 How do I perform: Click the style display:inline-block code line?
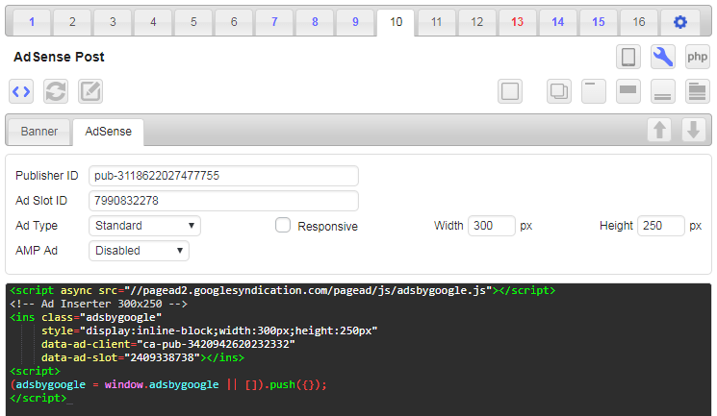click(x=209, y=330)
